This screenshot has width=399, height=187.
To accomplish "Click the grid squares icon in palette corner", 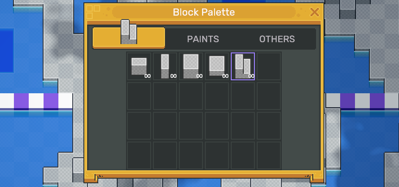I will coord(93,11).
